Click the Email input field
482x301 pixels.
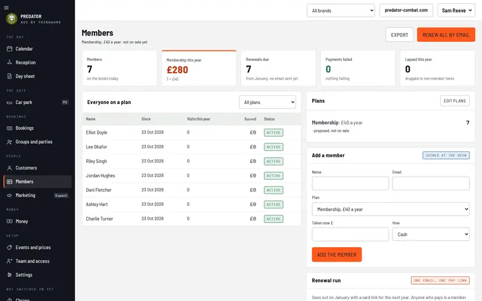tap(431, 183)
